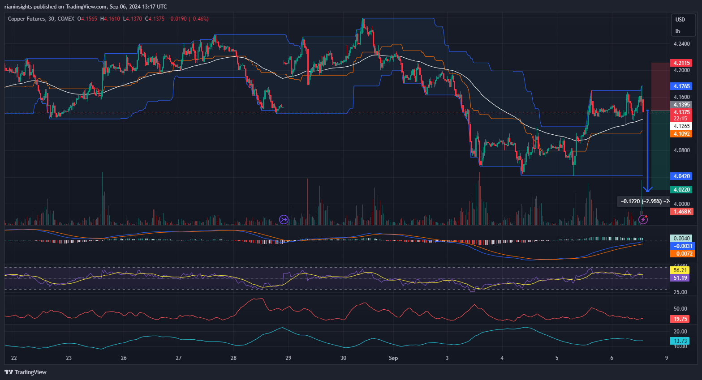
Task: Click the 22:15 bar countdown timer
Action: (x=681, y=119)
